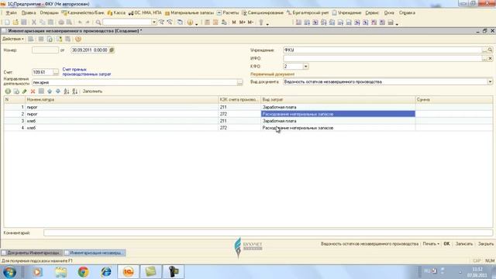This screenshot has height=279, width=496.
Task: Delete row with the red X icon
Action: pos(33,91)
